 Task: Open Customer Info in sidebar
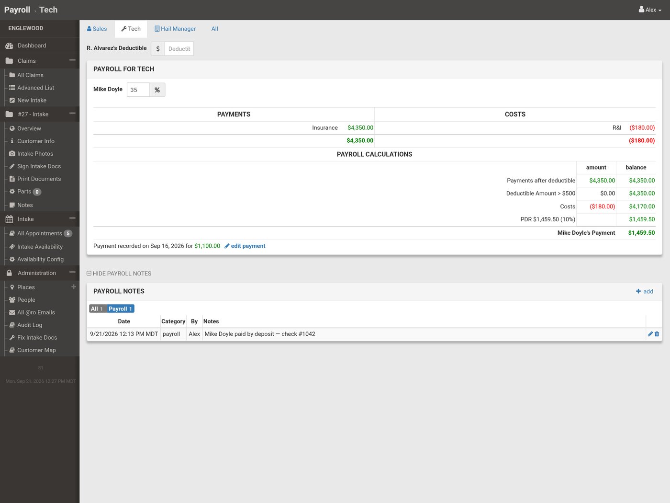(x=36, y=141)
